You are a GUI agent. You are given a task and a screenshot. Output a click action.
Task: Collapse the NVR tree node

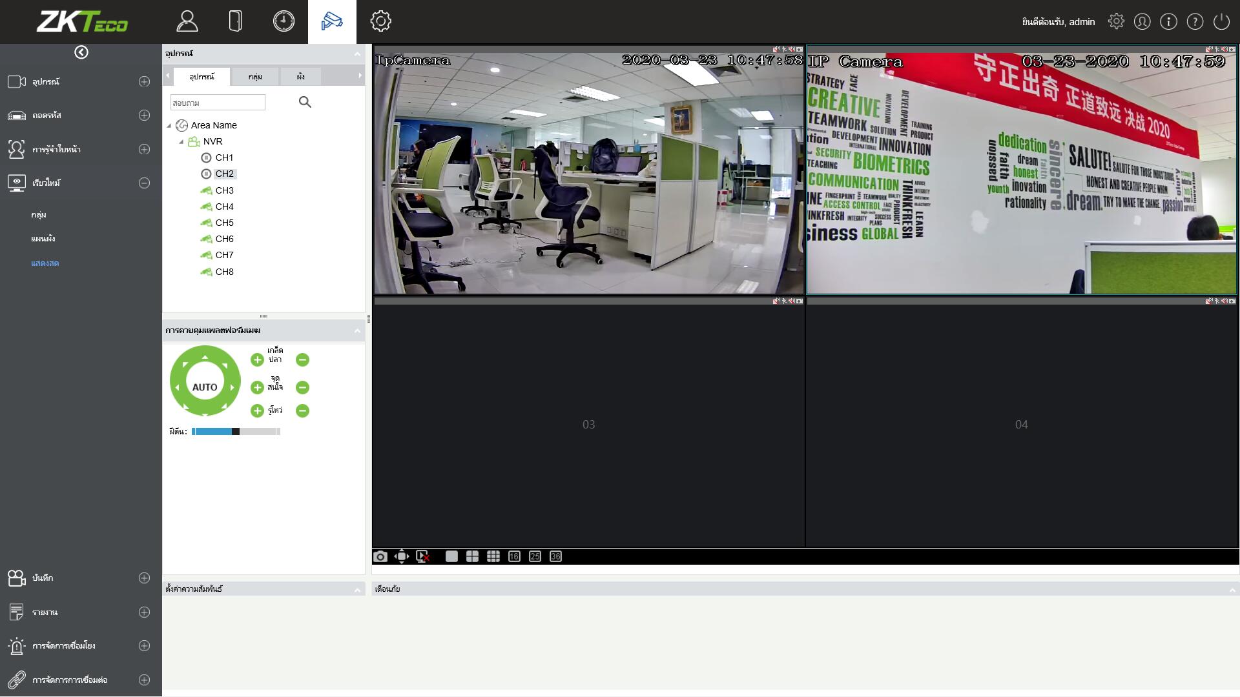181,141
